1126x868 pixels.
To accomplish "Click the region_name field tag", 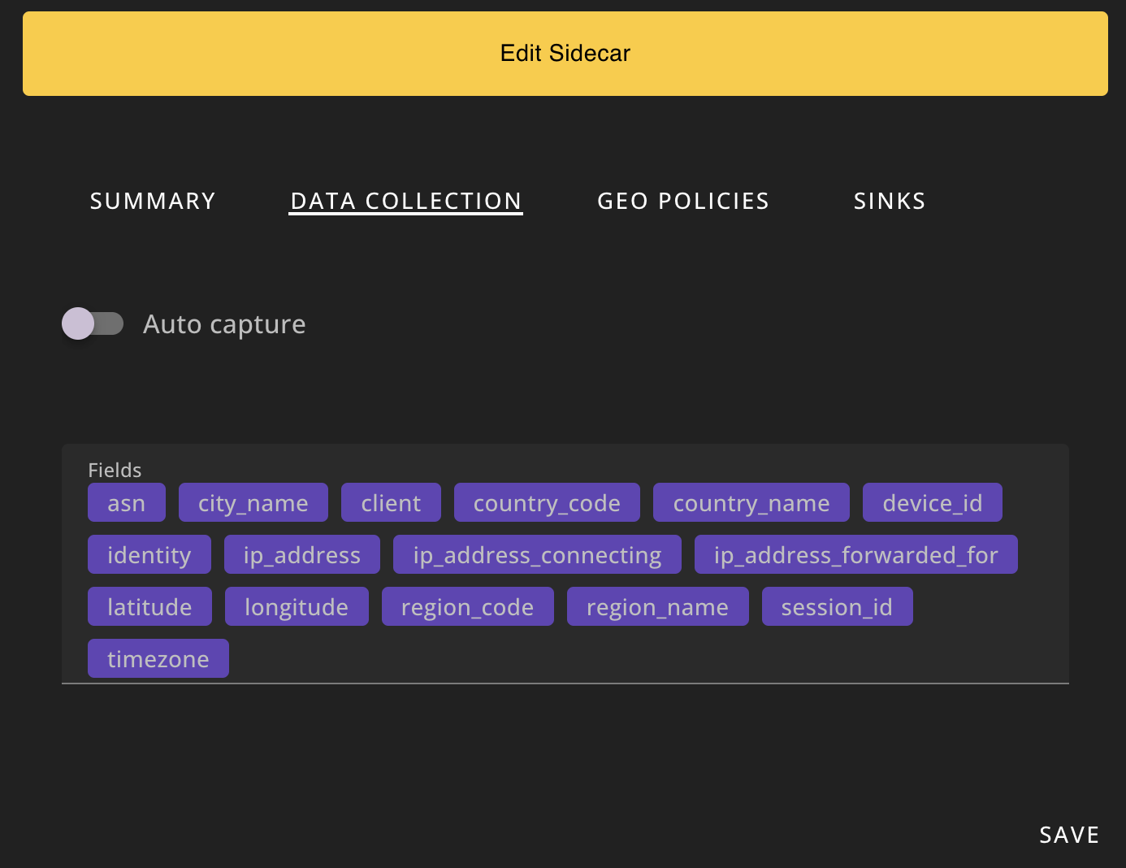I will click(657, 606).
